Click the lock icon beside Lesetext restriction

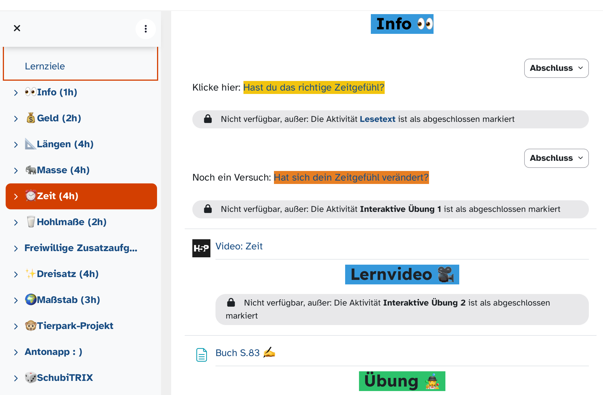point(208,119)
